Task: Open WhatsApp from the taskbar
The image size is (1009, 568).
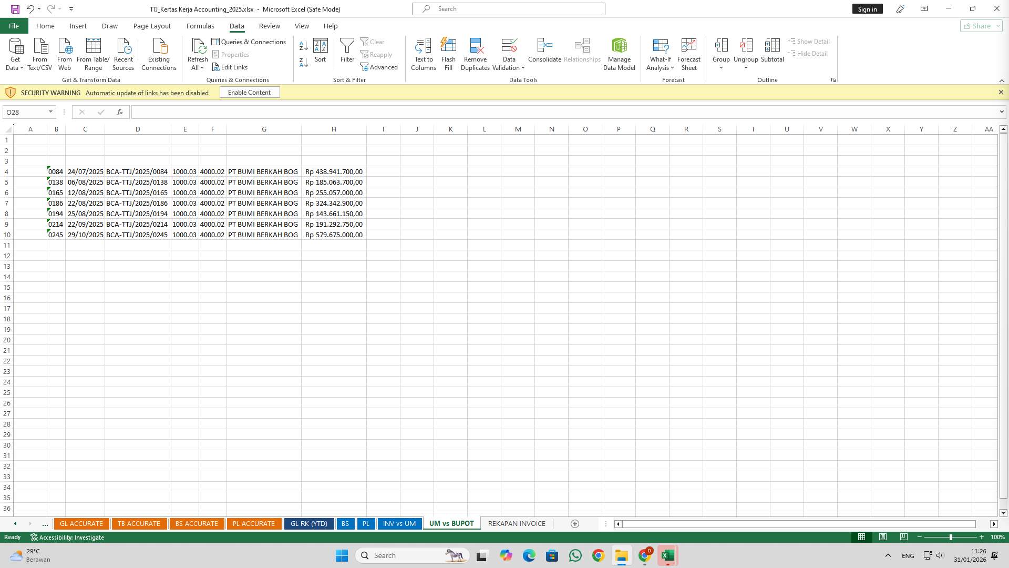Action: [x=575, y=555]
